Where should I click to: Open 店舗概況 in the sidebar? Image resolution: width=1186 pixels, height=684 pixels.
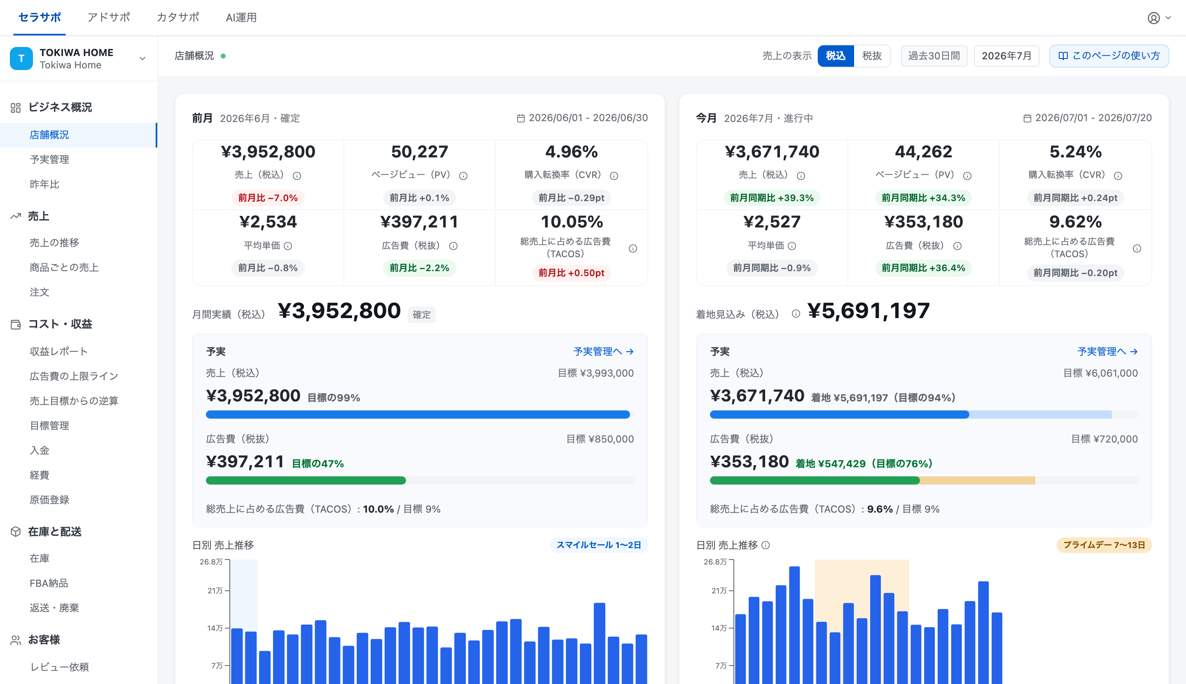(78, 135)
